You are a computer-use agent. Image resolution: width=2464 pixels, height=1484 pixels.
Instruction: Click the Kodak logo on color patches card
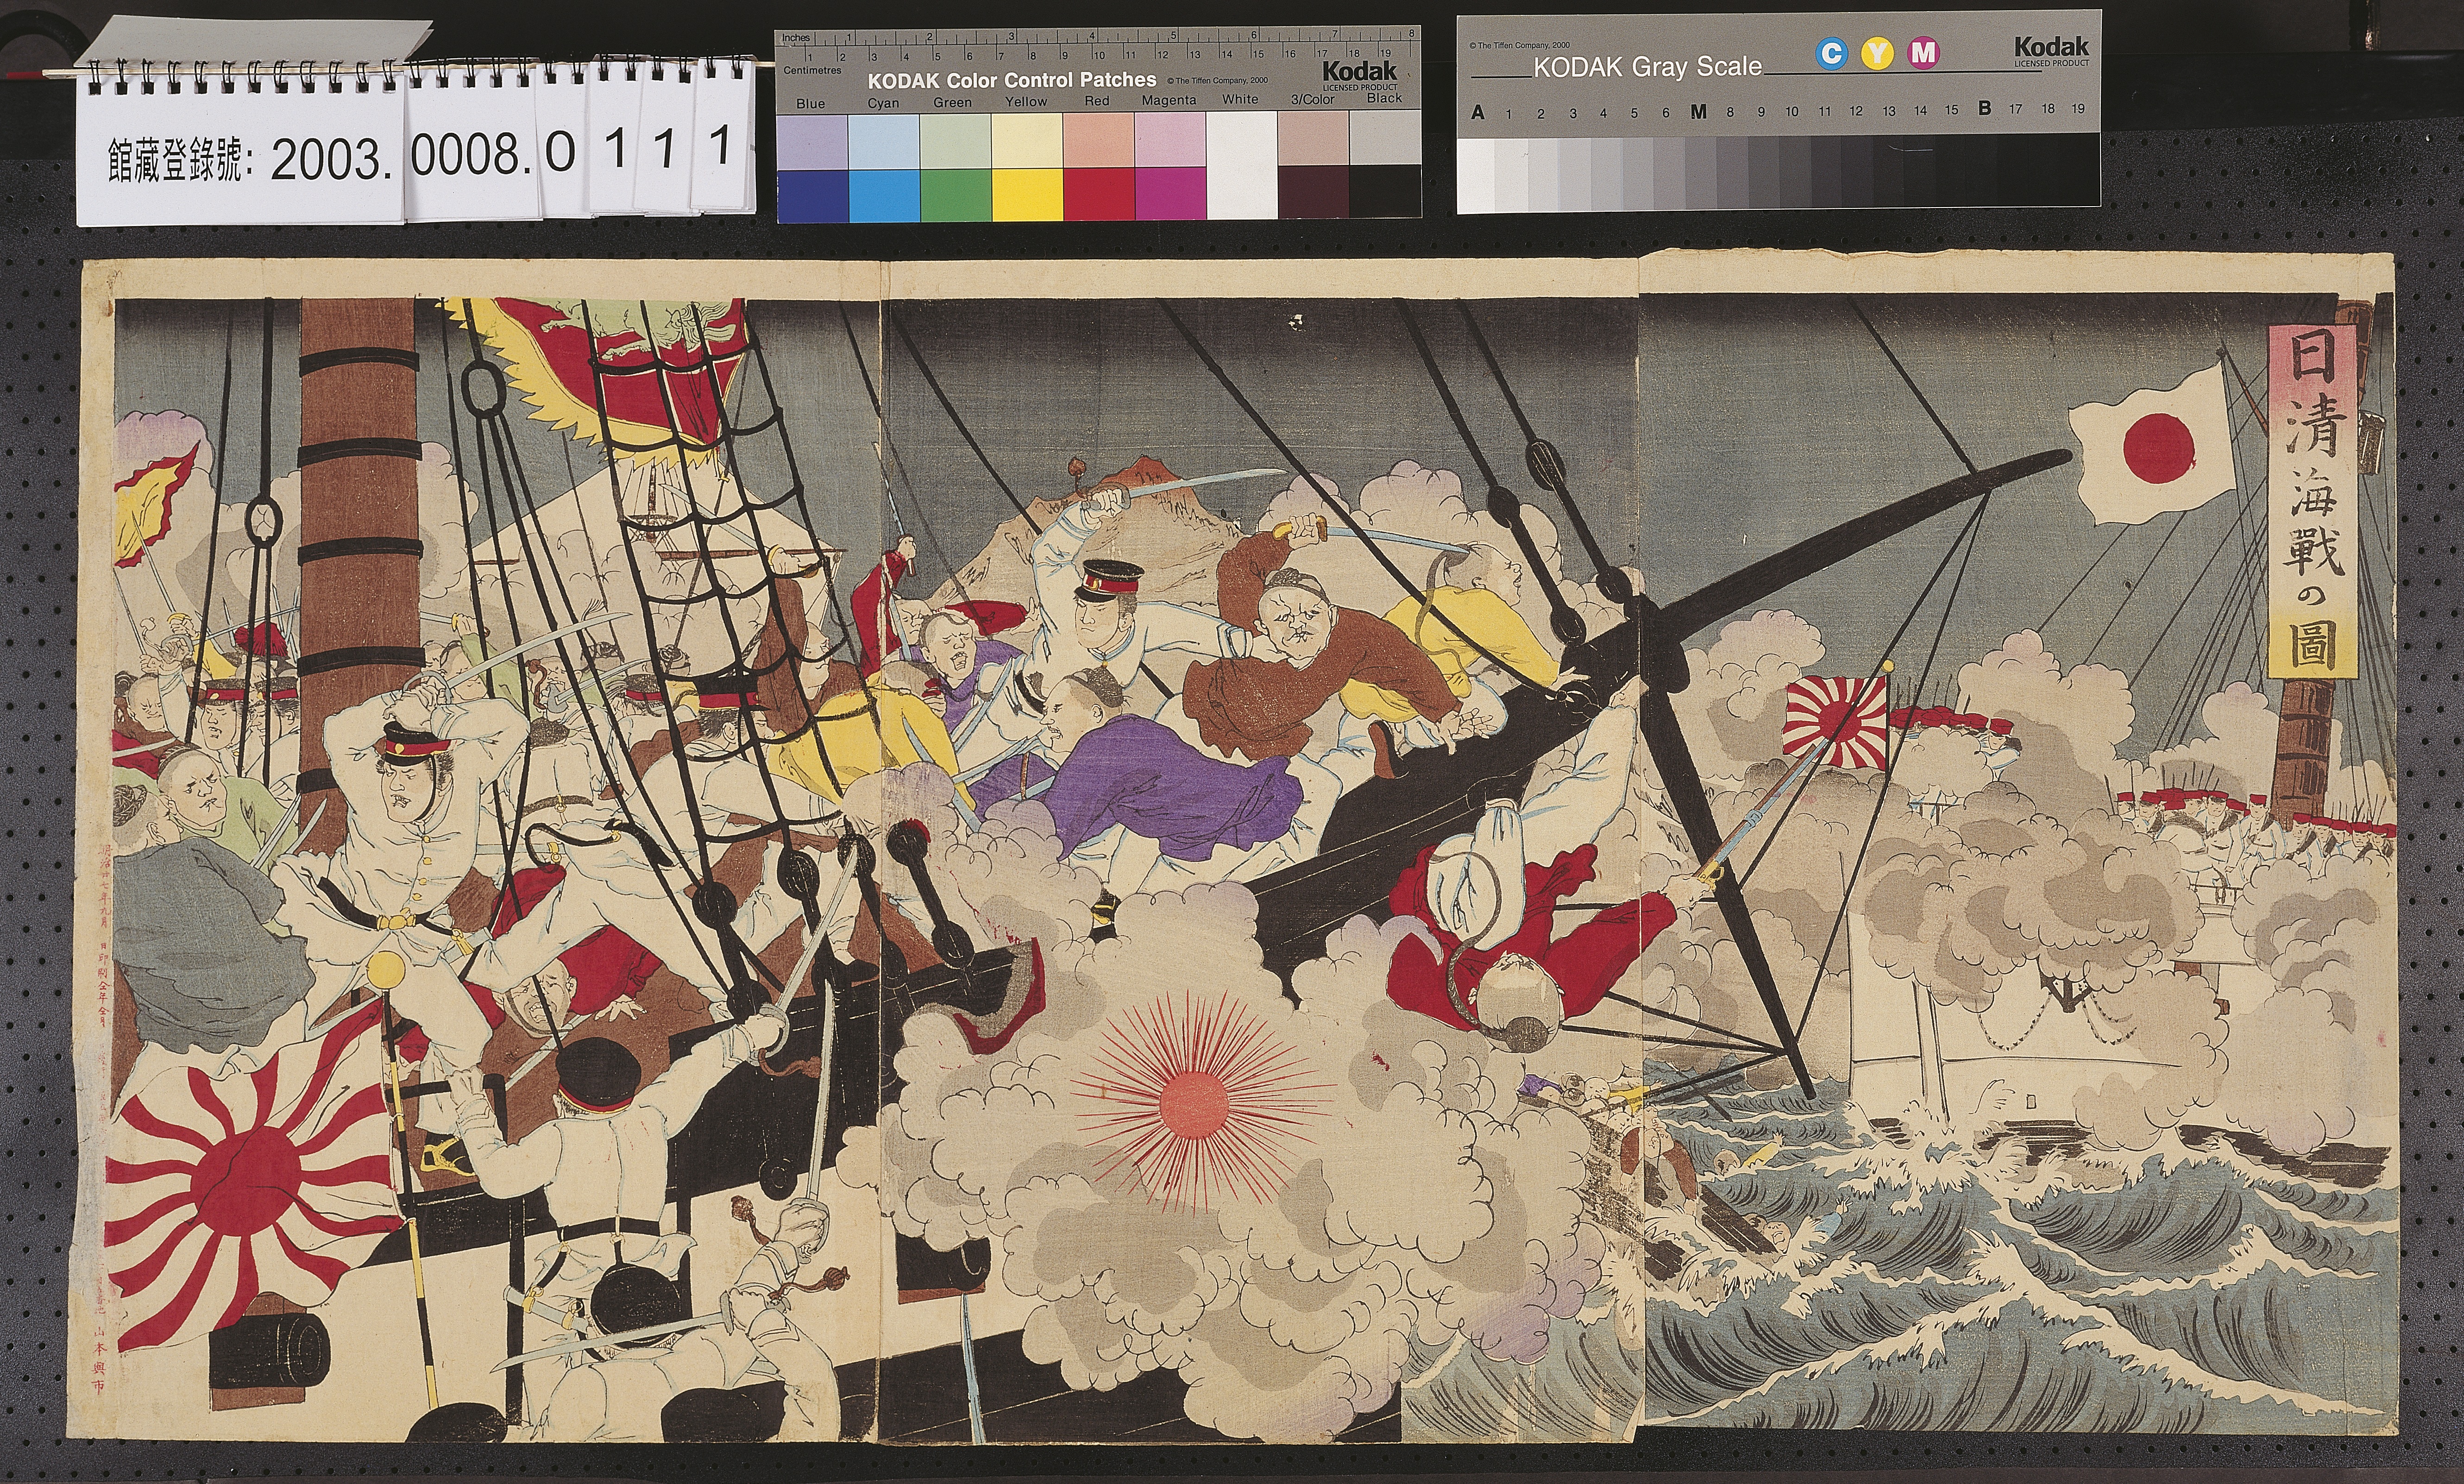[1359, 71]
